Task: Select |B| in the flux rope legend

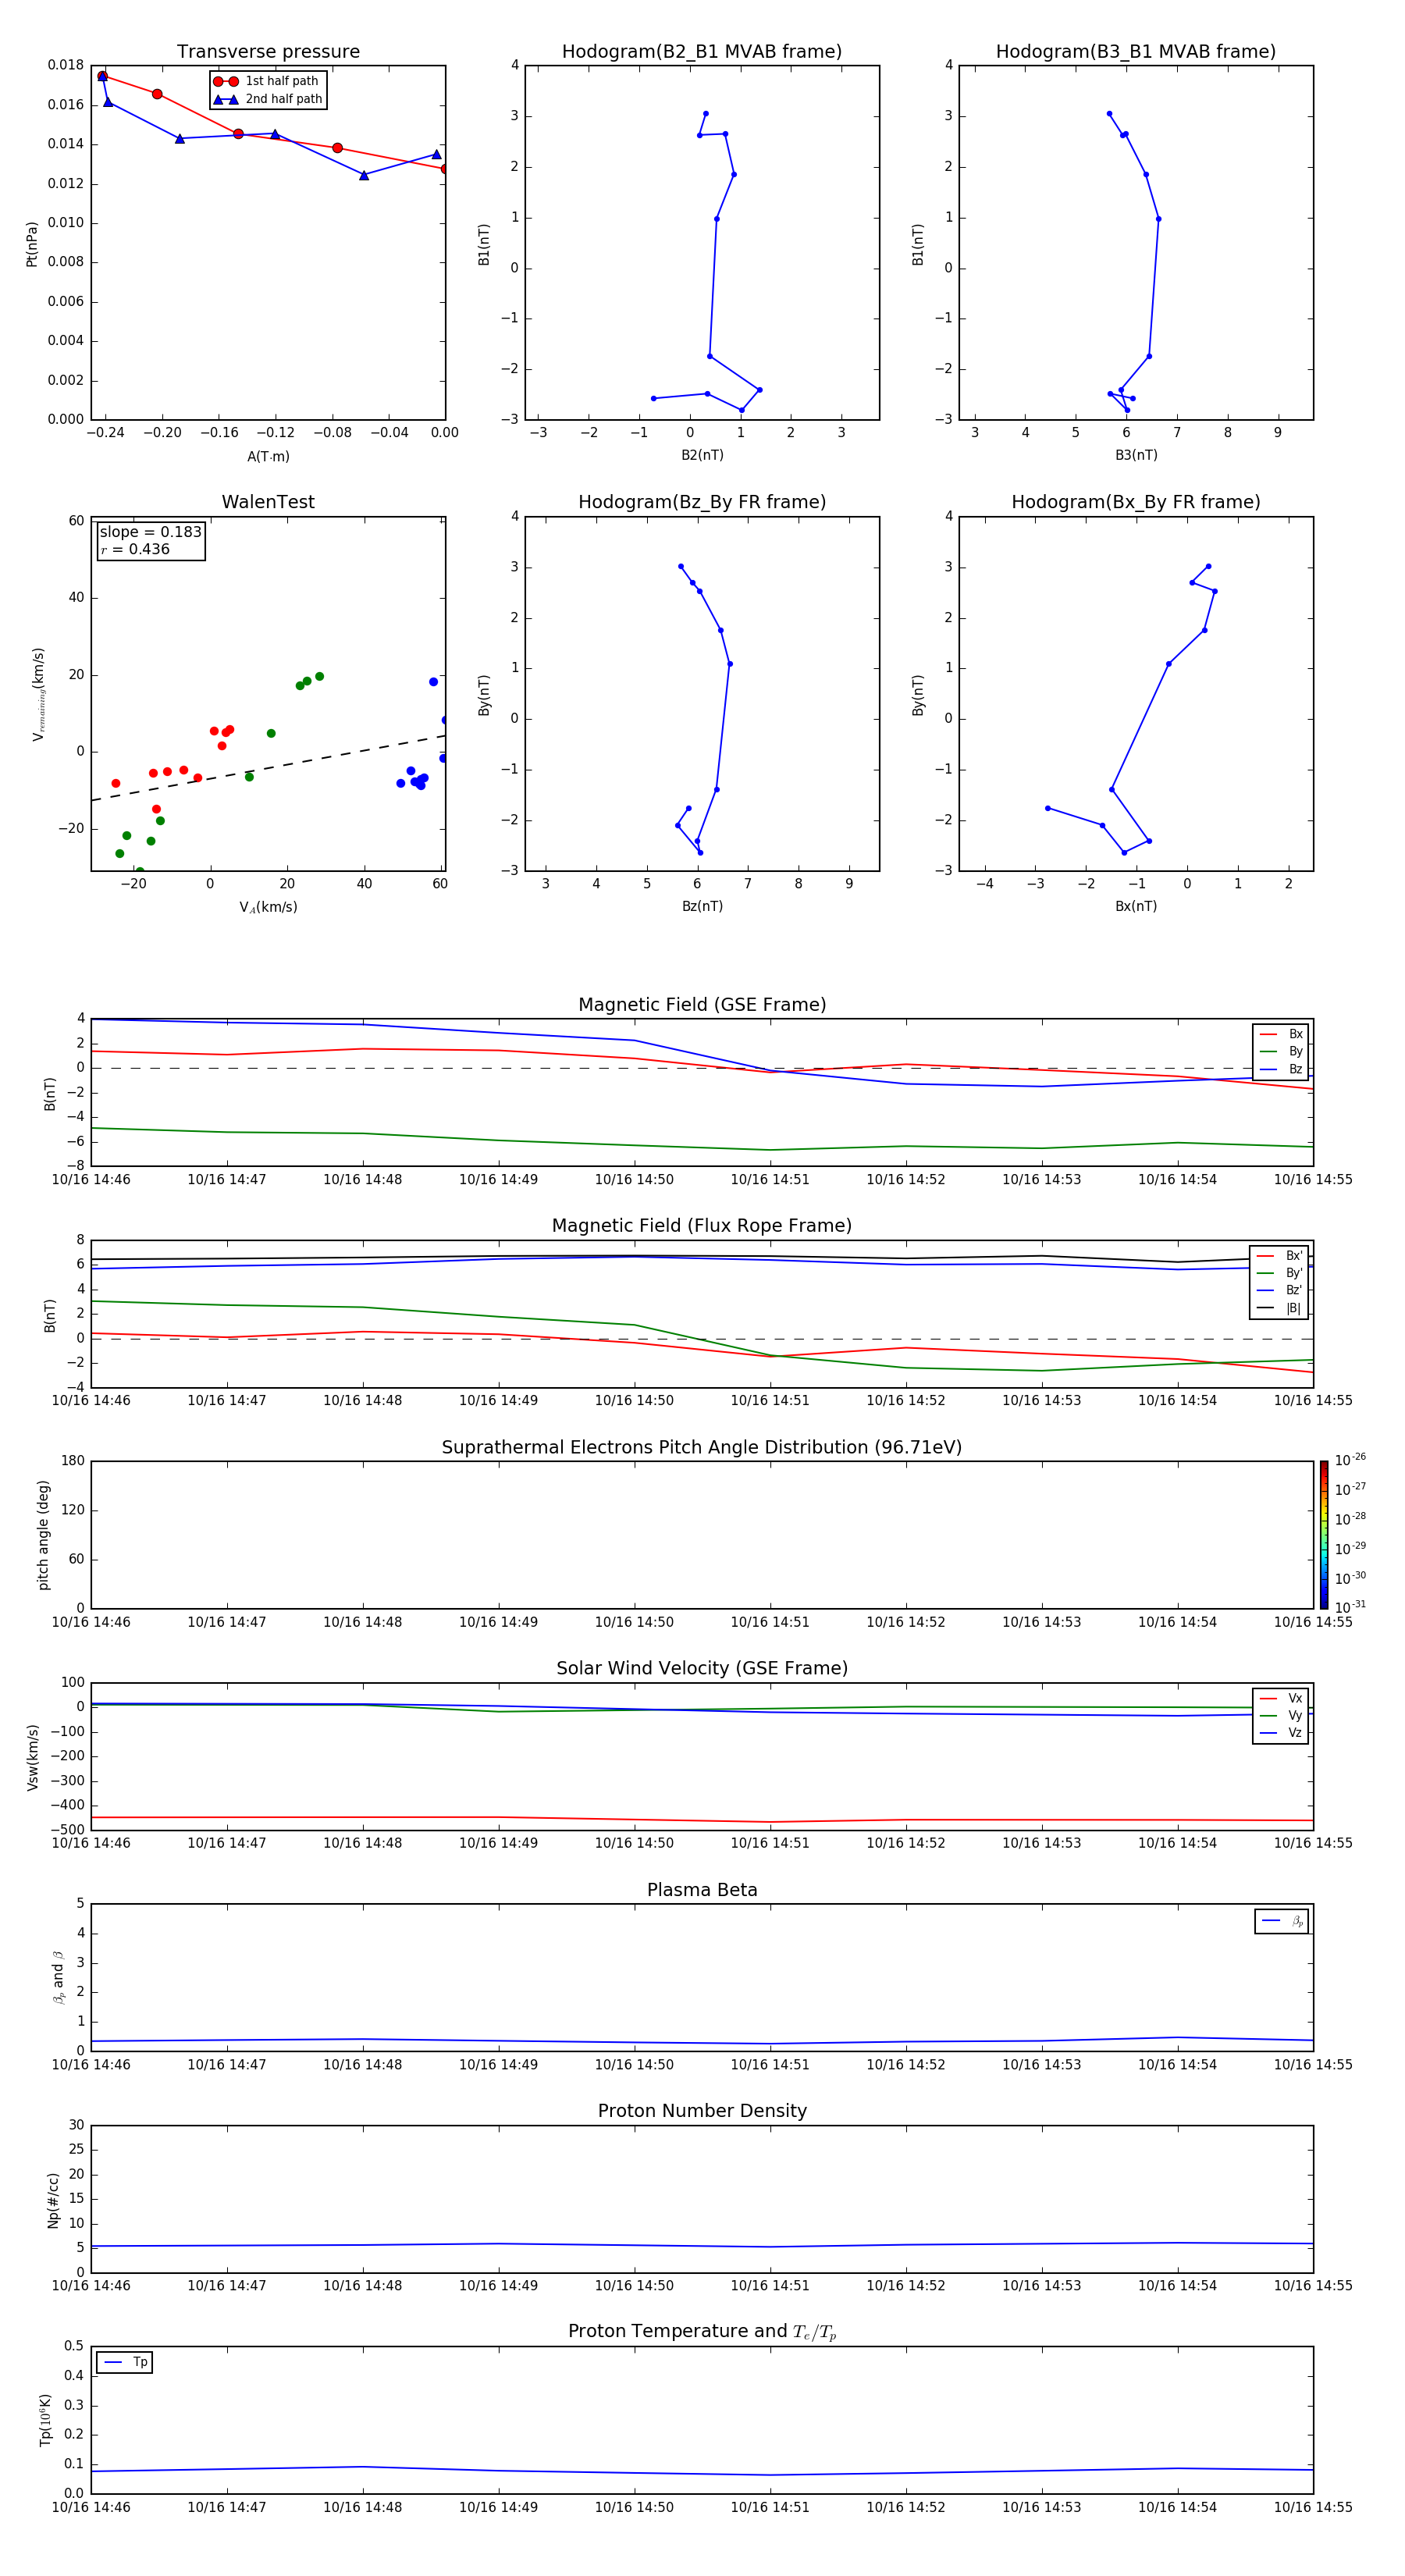Action: (1279, 1308)
